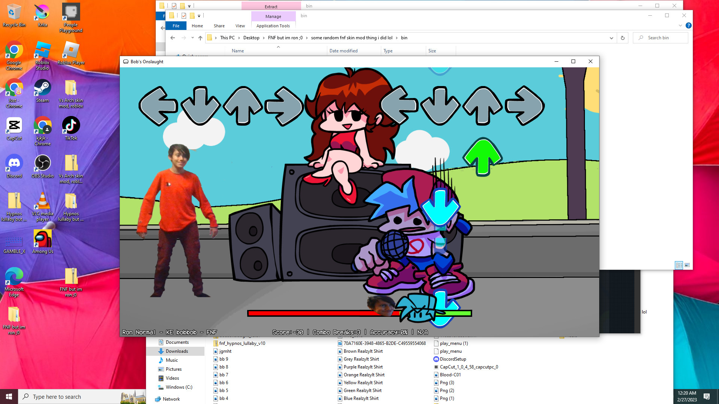
Task: Launch VLC media player shortcut
Action: coord(42,206)
